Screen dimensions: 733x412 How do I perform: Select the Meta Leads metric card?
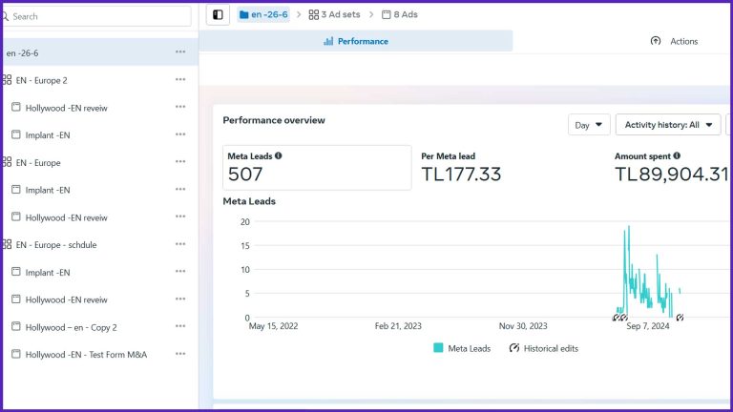[318, 167]
